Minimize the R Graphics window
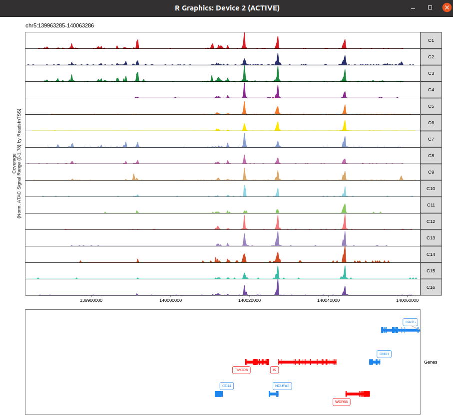This screenshot has width=453, height=417. [x=413, y=8]
